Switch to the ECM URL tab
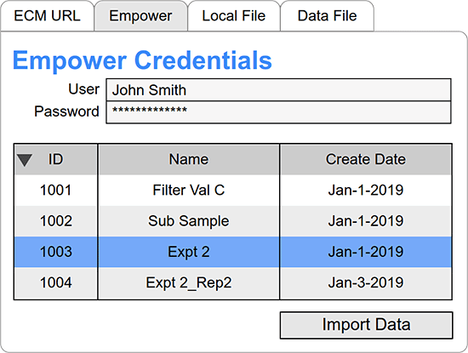The height and width of the screenshot is (353, 468). (47, 16)
